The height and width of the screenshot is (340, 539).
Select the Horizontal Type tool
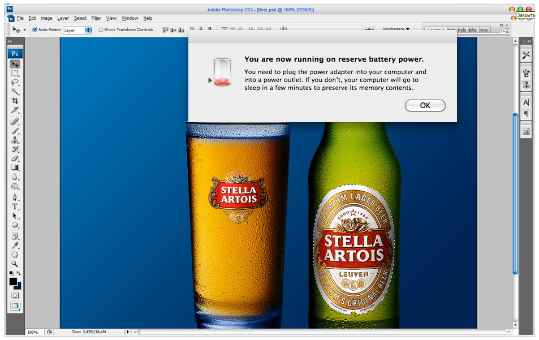click(15, 207)
